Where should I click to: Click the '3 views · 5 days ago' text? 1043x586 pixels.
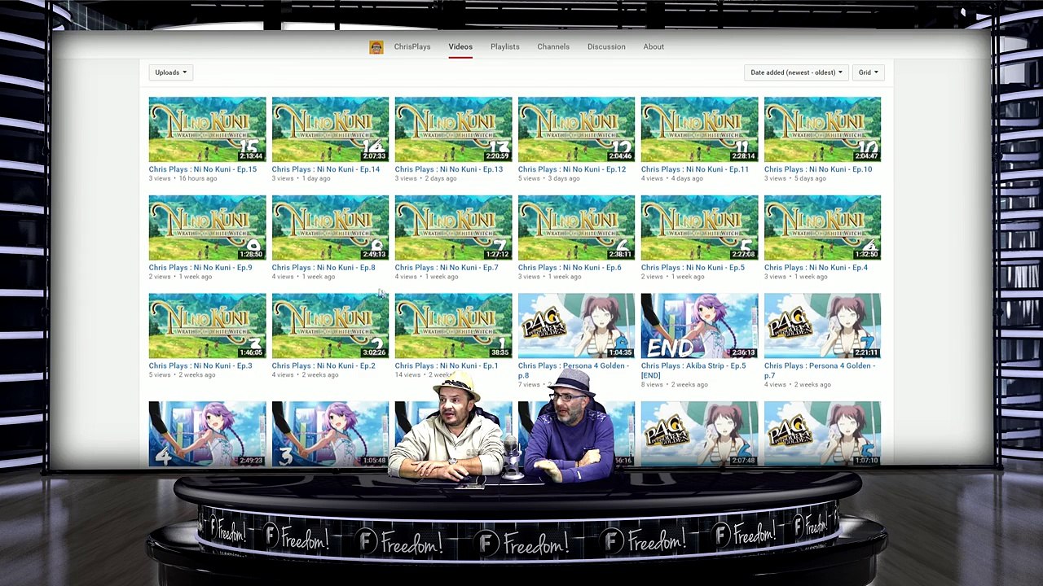794,178
